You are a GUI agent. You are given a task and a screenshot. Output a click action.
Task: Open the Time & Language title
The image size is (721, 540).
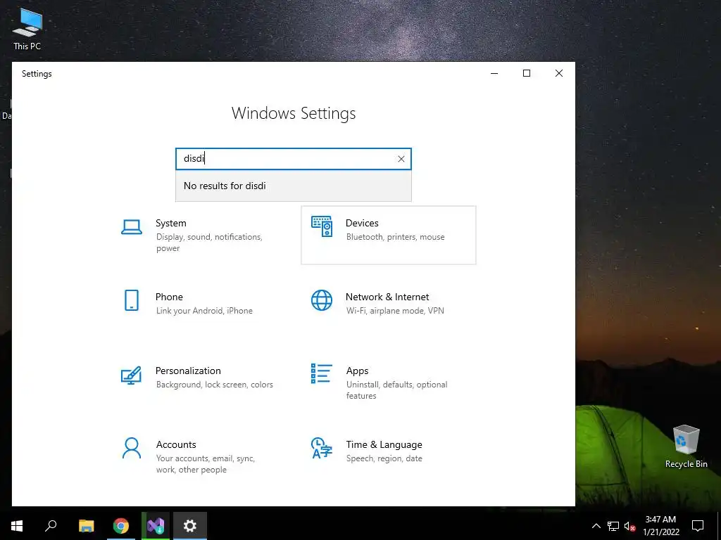click(x=384, y=444)
